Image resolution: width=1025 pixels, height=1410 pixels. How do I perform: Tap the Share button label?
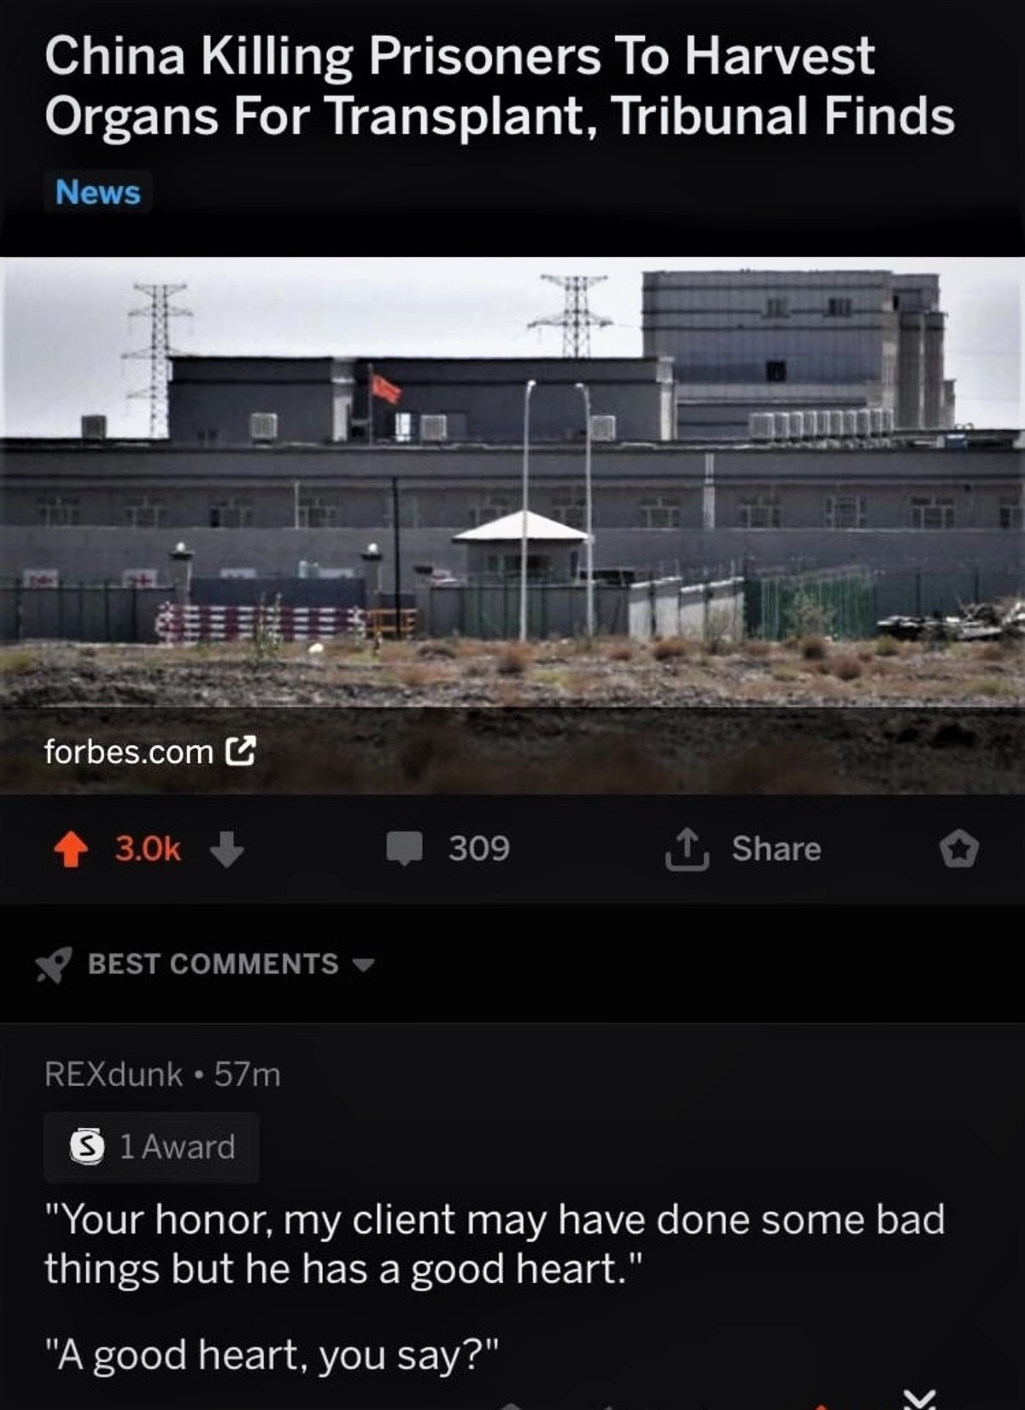coord(776,849)
